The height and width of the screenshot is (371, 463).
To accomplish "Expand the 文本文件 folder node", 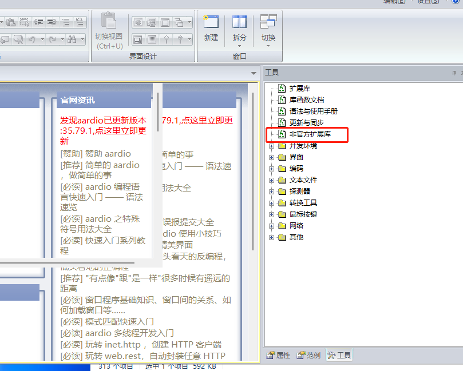I will (271, 180).
